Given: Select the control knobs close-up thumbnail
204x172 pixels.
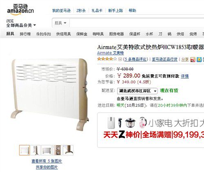Looking at the screenshot, I should point(57,150).
